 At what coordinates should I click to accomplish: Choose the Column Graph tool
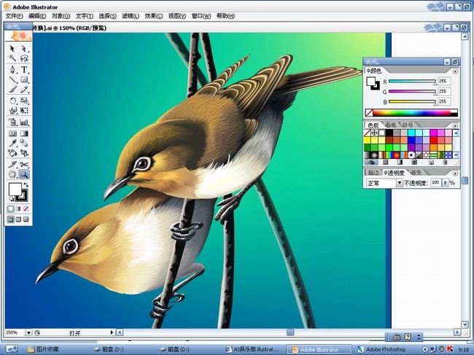(x=24, y=122)
